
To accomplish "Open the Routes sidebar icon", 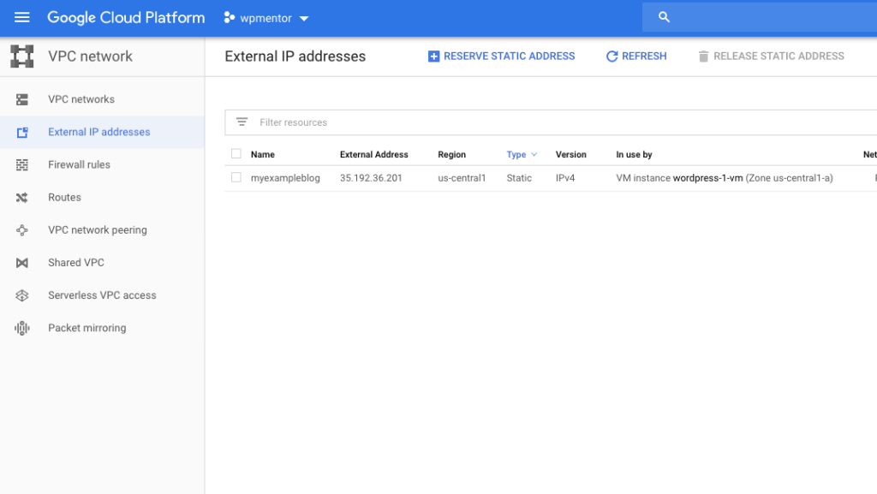I will 21,197.
